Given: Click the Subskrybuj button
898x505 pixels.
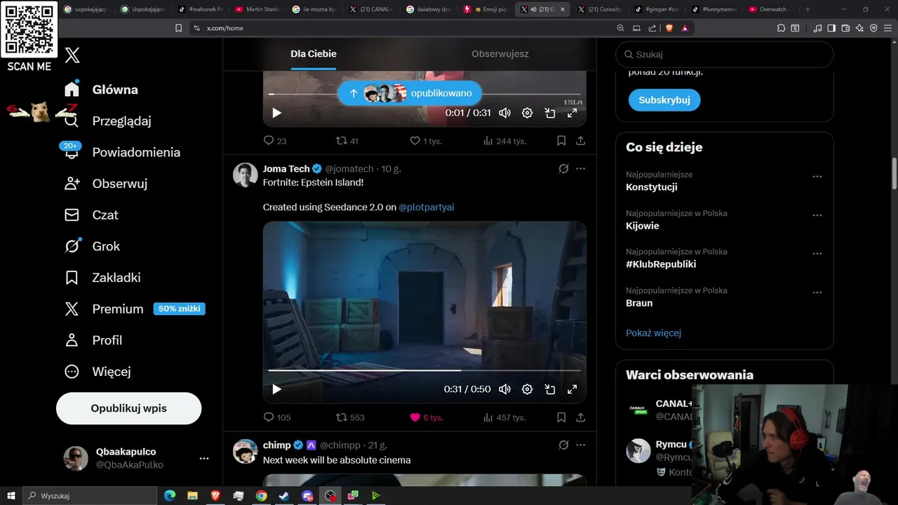Looking at the screenshot, I should point(664,100).
